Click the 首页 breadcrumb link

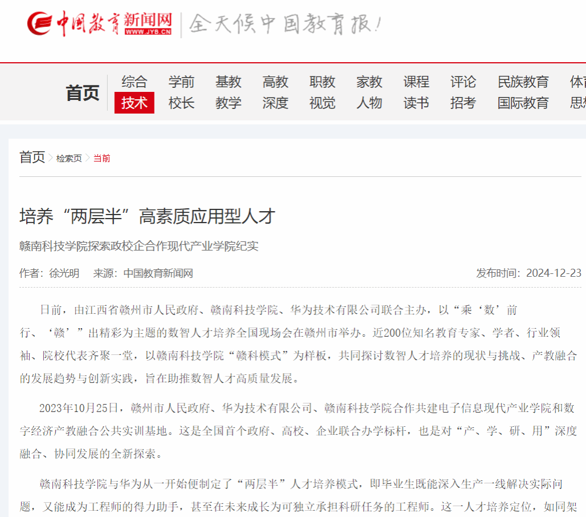[x=32, y=157]
